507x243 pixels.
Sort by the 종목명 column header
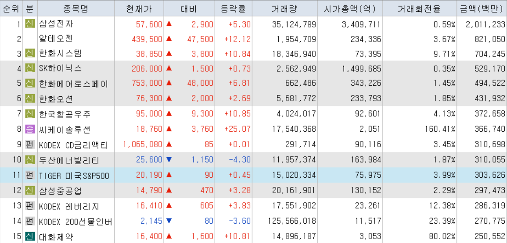point(76,9)
